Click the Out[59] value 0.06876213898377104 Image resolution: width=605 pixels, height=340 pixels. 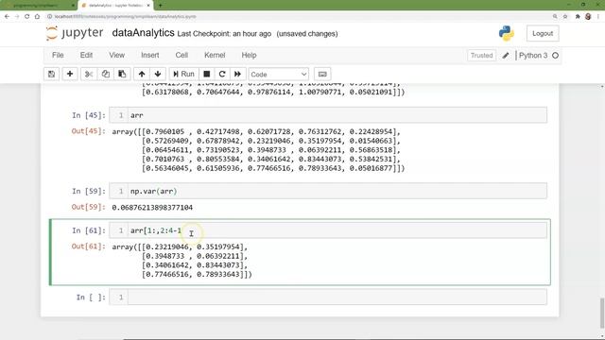152,208
